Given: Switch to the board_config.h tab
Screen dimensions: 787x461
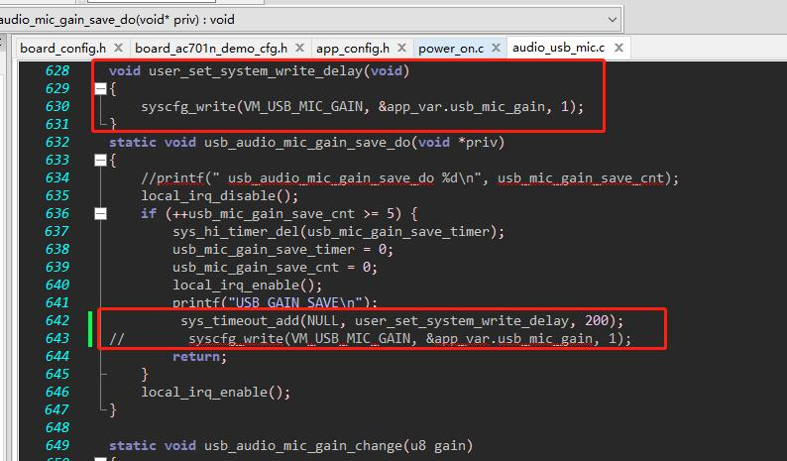Looking at the screenshot, I should [63, 49].
